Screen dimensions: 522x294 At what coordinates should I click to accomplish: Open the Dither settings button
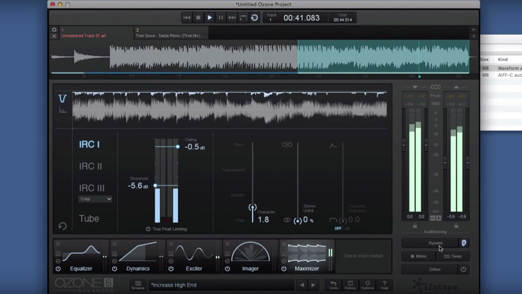tap(430, 269)
